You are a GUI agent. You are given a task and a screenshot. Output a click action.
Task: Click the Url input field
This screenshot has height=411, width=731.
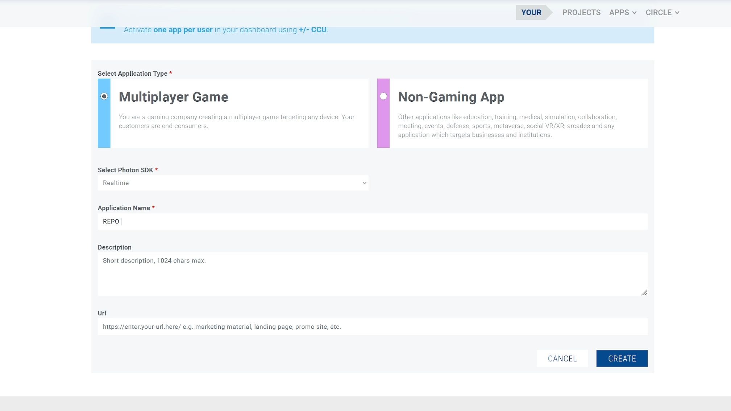pyautogui.click(x=372, y=327)
